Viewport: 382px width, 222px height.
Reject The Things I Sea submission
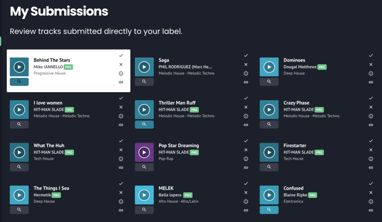(x=121, y=193)
